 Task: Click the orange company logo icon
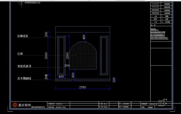tap(15, 105)
